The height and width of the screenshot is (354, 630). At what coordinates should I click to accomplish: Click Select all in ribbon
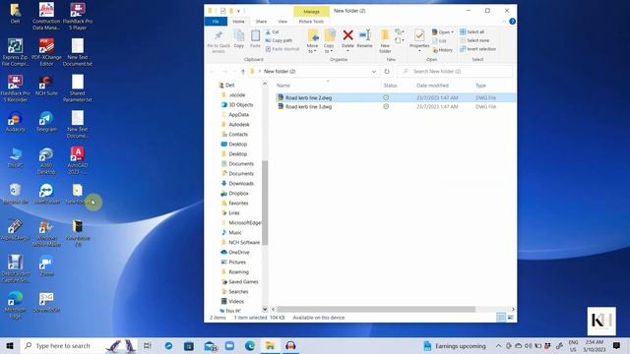point(472,31)
